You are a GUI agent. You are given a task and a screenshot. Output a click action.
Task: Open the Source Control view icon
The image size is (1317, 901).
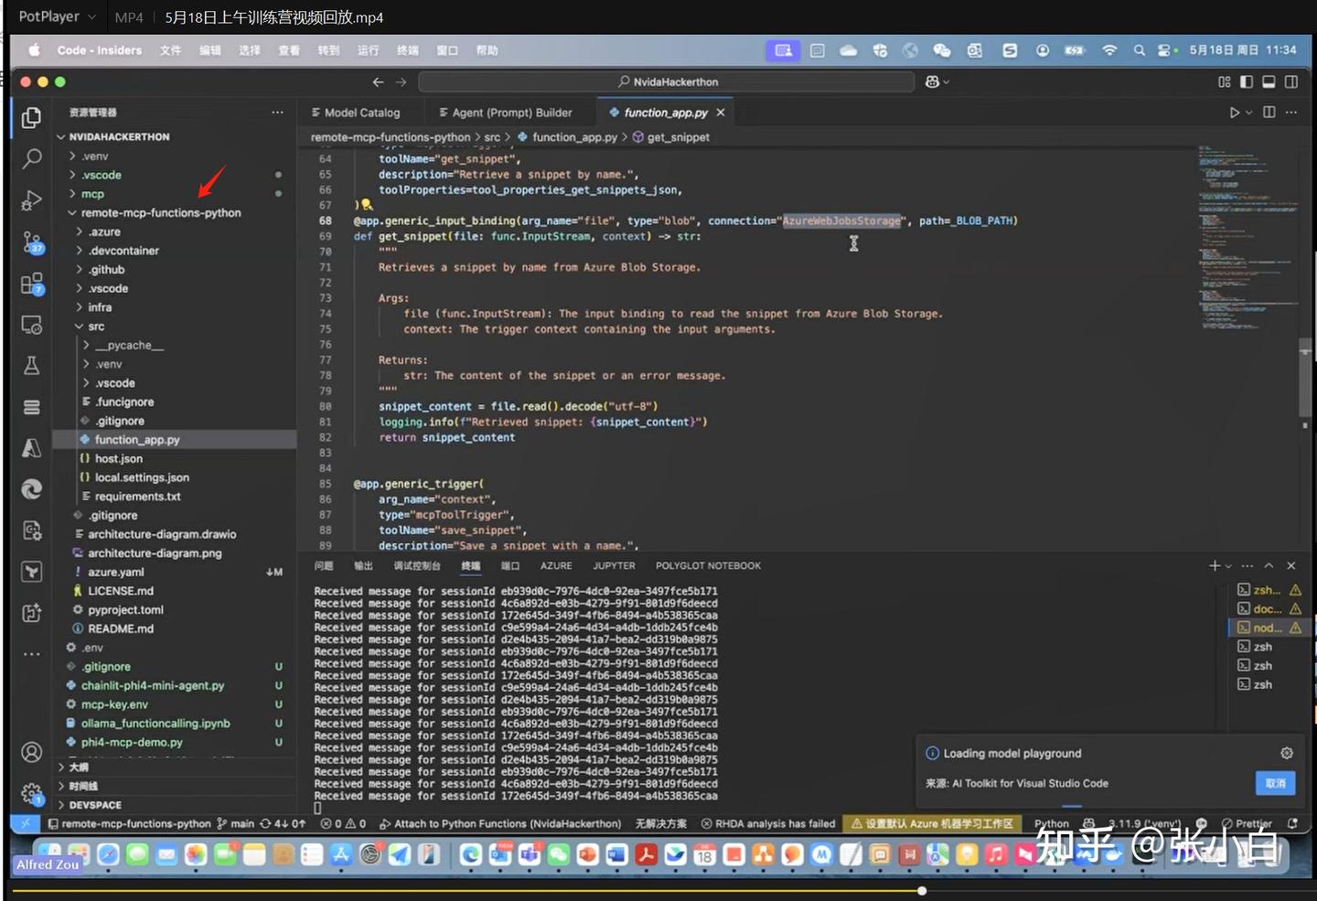[x=32, y=241]
